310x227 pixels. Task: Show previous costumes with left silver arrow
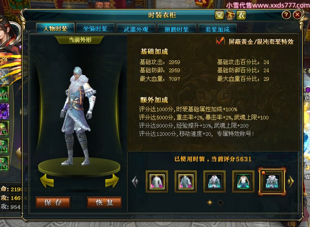135,181
